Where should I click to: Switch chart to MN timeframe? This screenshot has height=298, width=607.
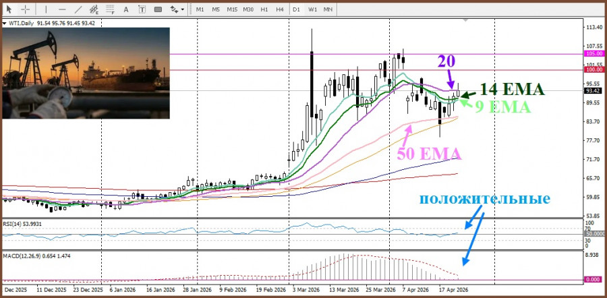(328, 9)
